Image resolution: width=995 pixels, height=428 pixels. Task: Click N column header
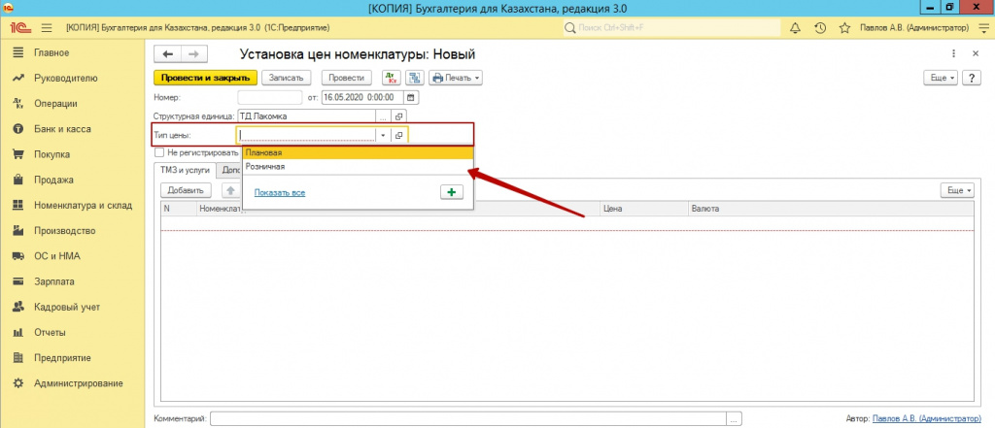(x=179, y=208)
